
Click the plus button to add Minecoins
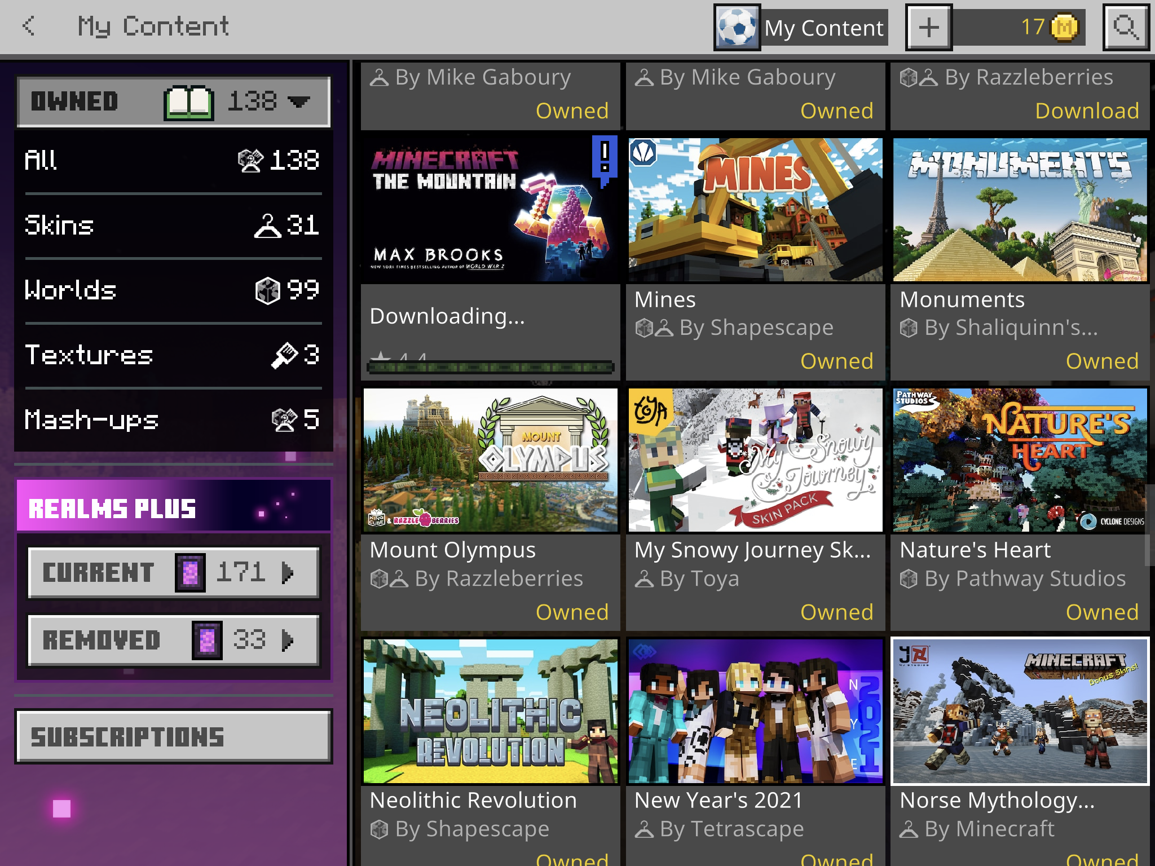(929, 27)
